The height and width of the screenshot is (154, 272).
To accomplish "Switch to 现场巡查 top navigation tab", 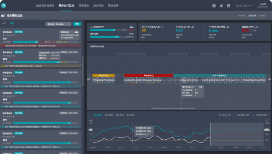I will click(x=83, y=6).
